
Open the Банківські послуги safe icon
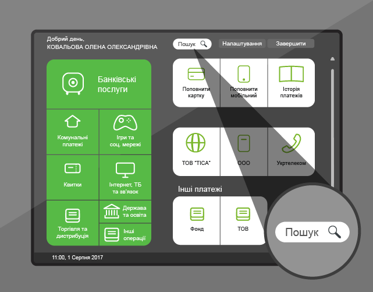(x=73, y=83)
